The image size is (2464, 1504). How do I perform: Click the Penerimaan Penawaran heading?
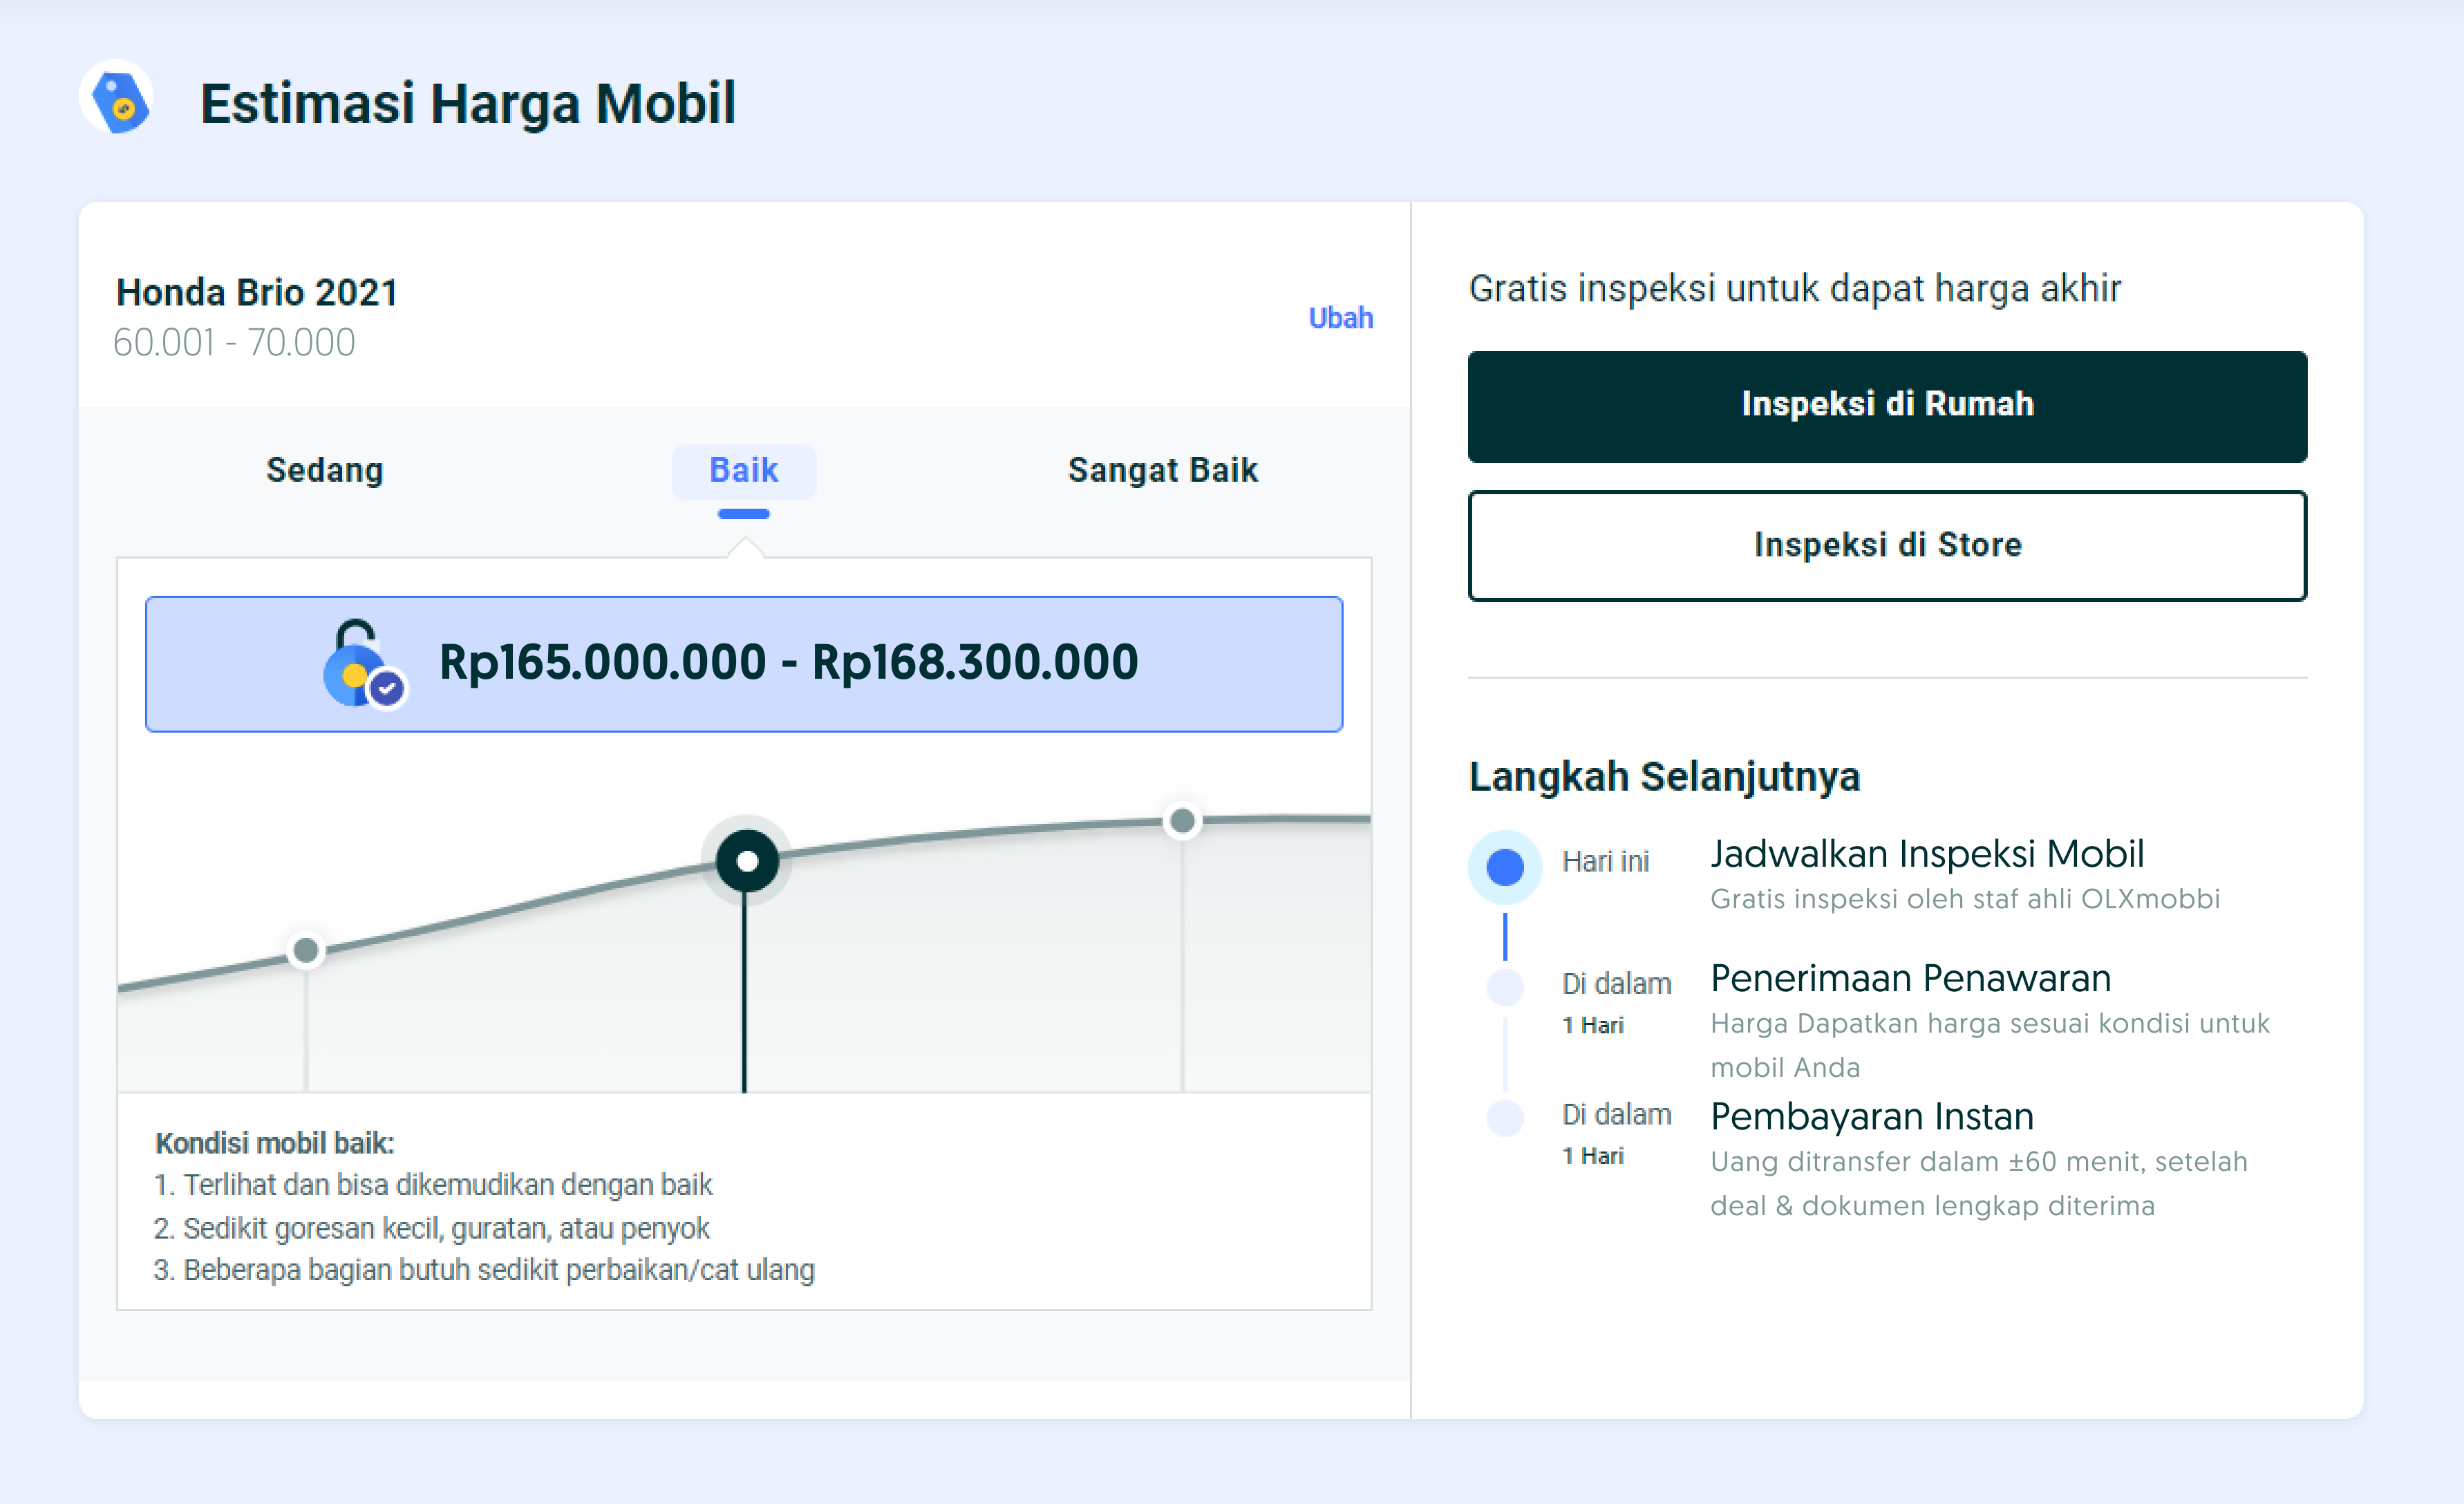(x=1910, y=978)
